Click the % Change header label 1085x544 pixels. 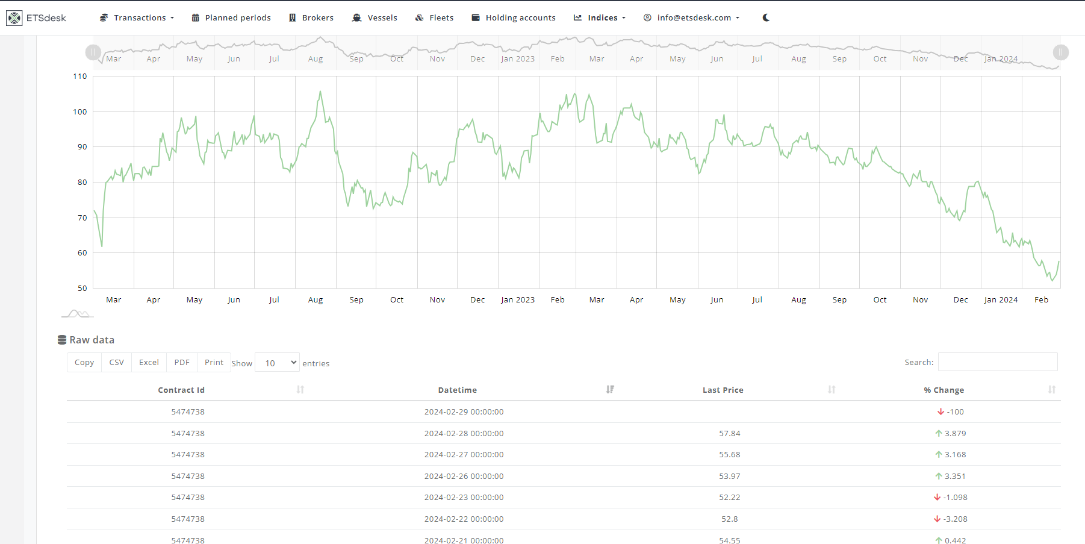944,390
